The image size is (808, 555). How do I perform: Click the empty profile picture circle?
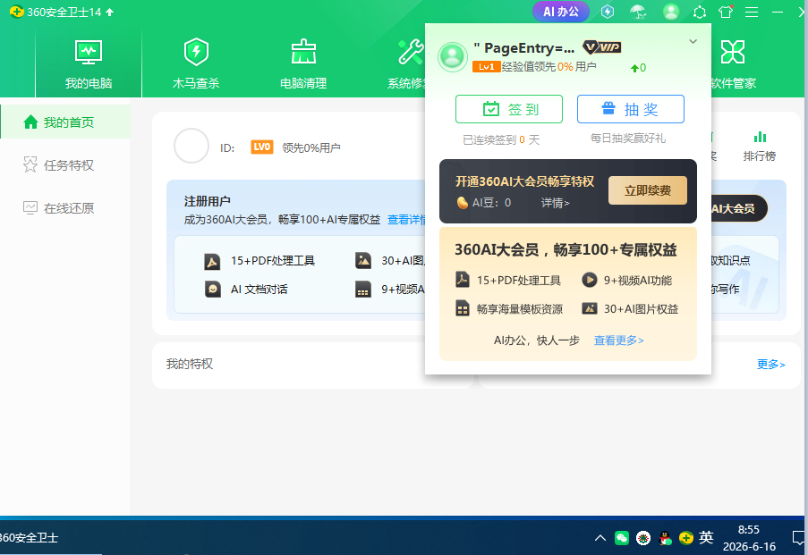pos(191,146)
